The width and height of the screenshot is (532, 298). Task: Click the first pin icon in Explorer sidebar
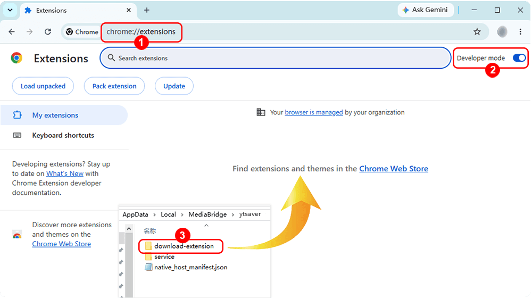[x=121, y=250]
